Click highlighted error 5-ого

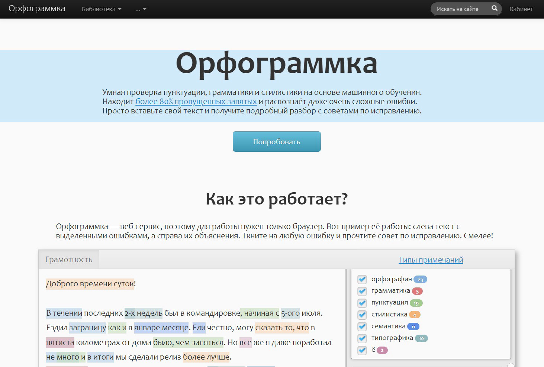point(290,313)
